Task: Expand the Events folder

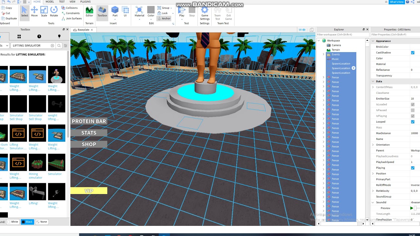Action: click(323, 54)
